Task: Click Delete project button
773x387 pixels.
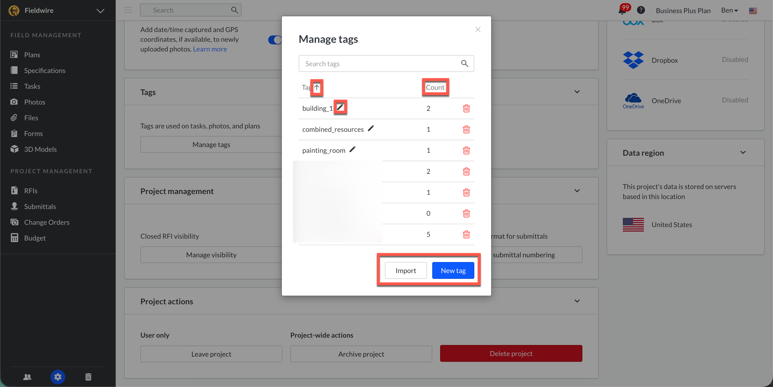Action: pos(511,354)
